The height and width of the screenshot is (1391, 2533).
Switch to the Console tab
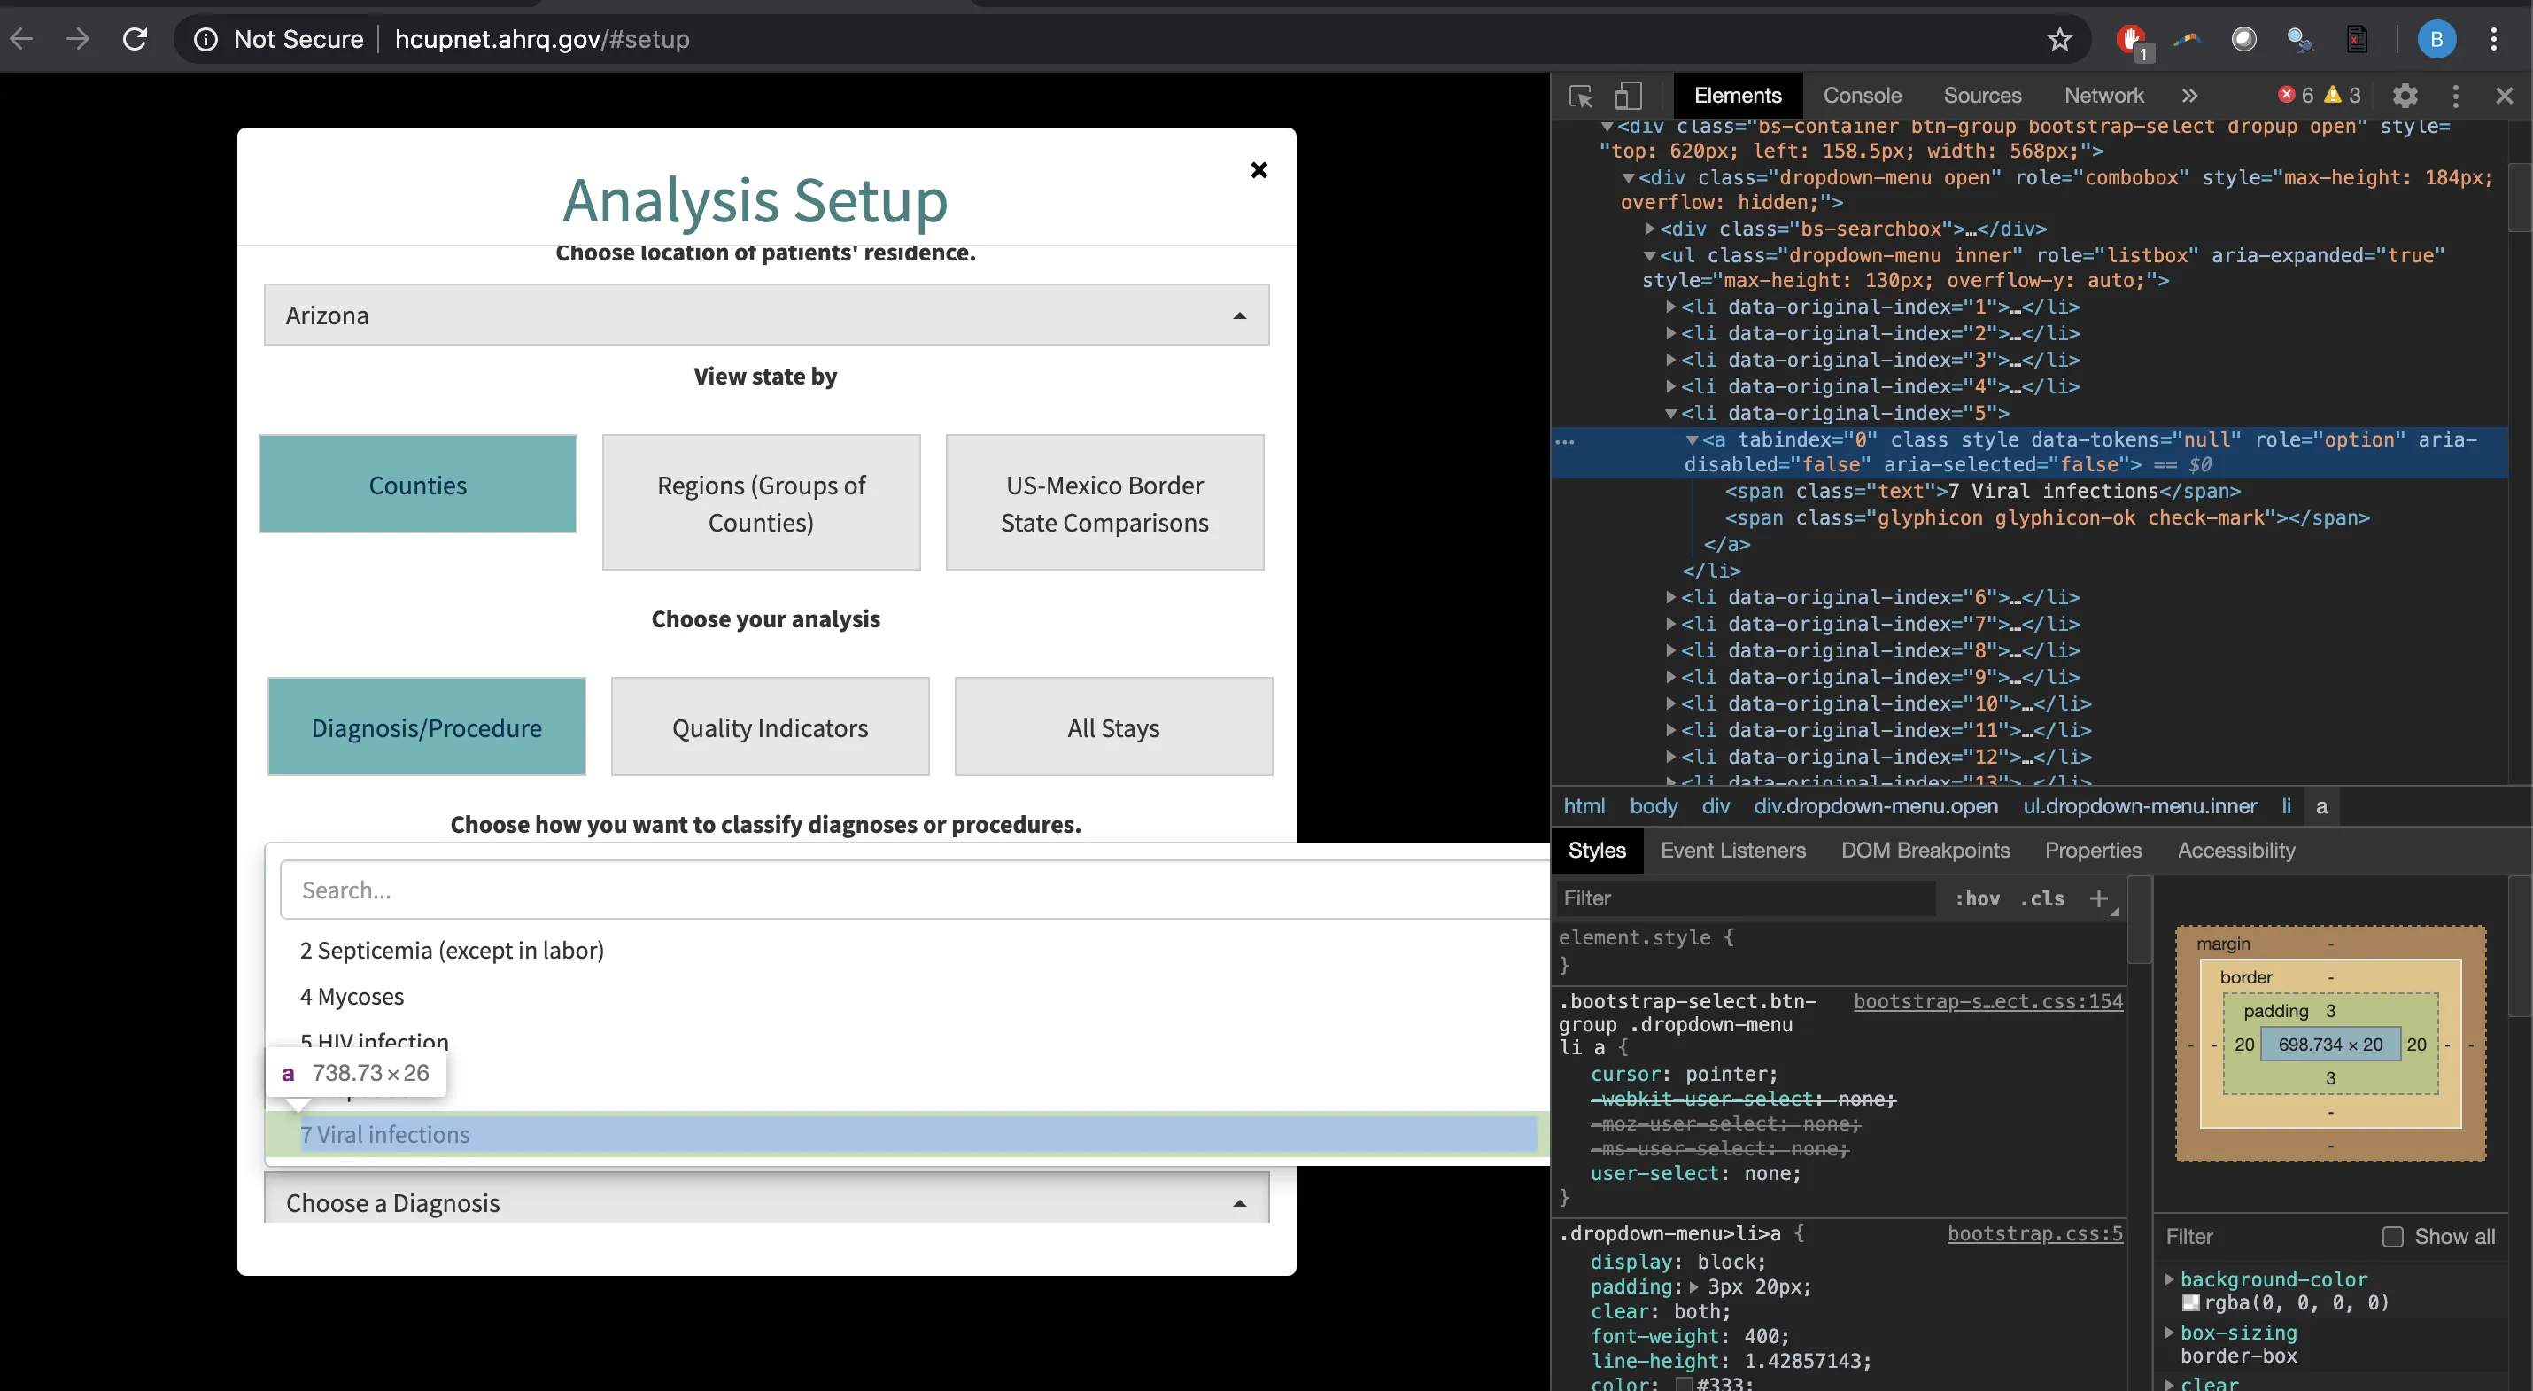pos(1862,96)
